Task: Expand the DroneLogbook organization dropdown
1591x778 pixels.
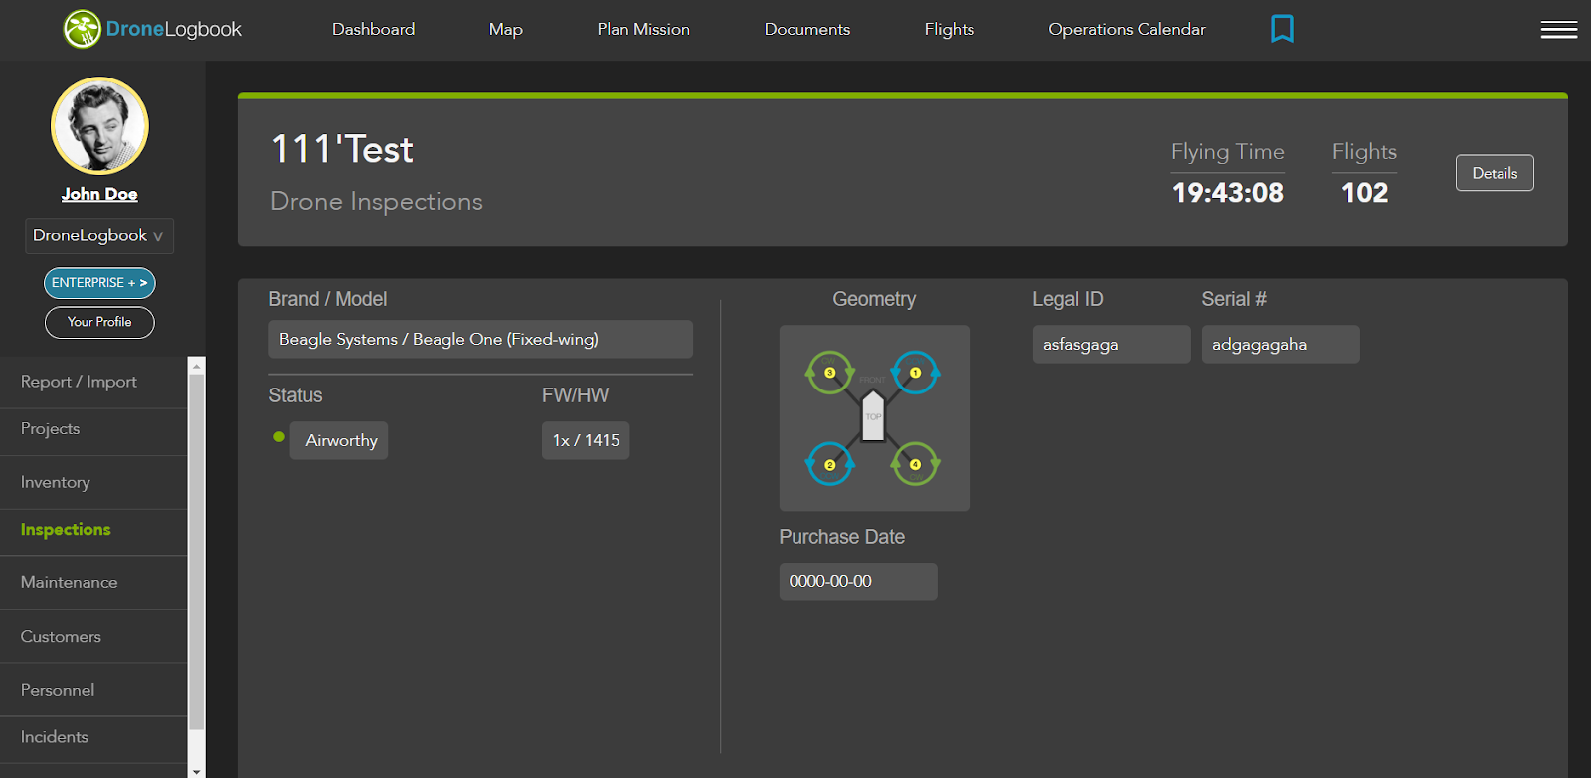Action: click(x=99, y=235)
